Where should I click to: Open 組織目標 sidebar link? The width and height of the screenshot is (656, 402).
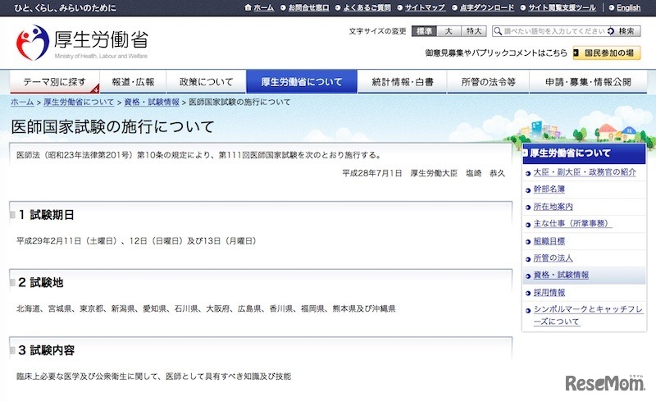[549, 241]
